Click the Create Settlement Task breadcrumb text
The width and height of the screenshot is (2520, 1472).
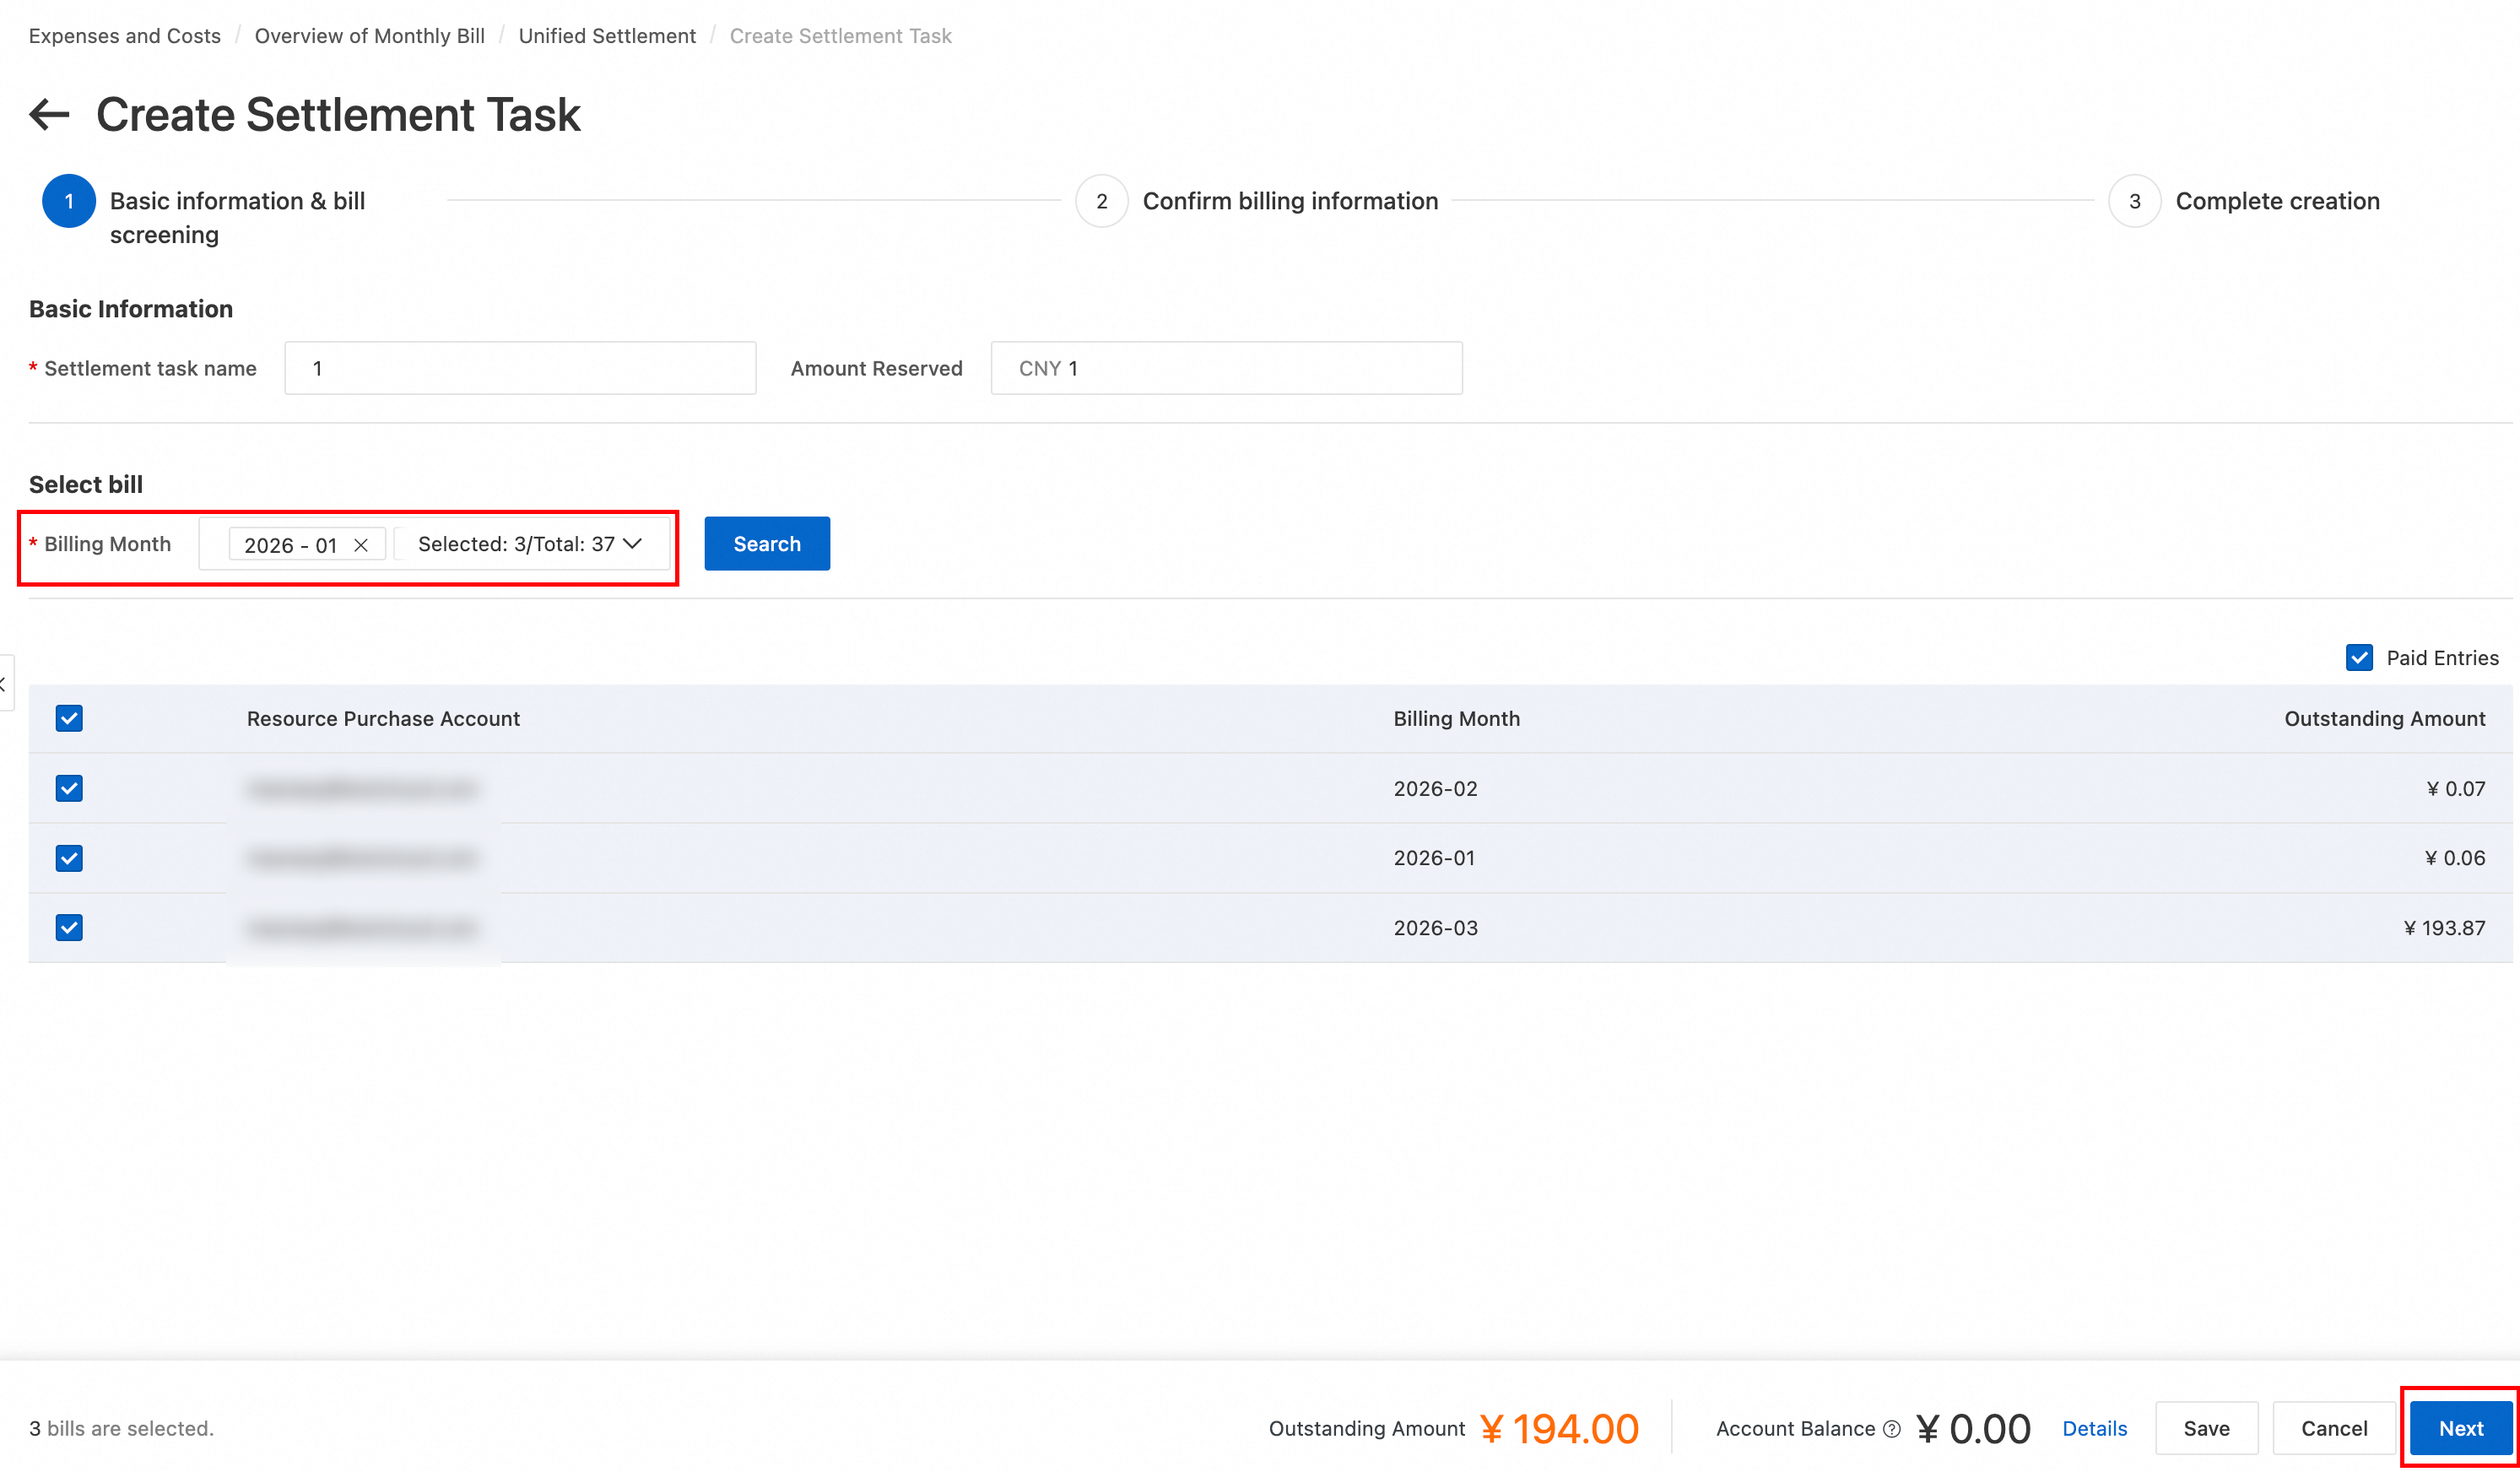tap(840, 36)
